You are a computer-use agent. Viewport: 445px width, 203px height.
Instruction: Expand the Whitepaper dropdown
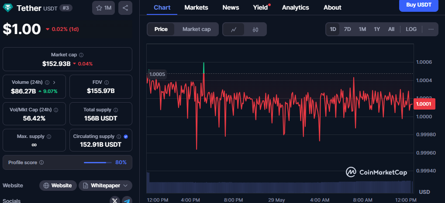coord(105,186)
